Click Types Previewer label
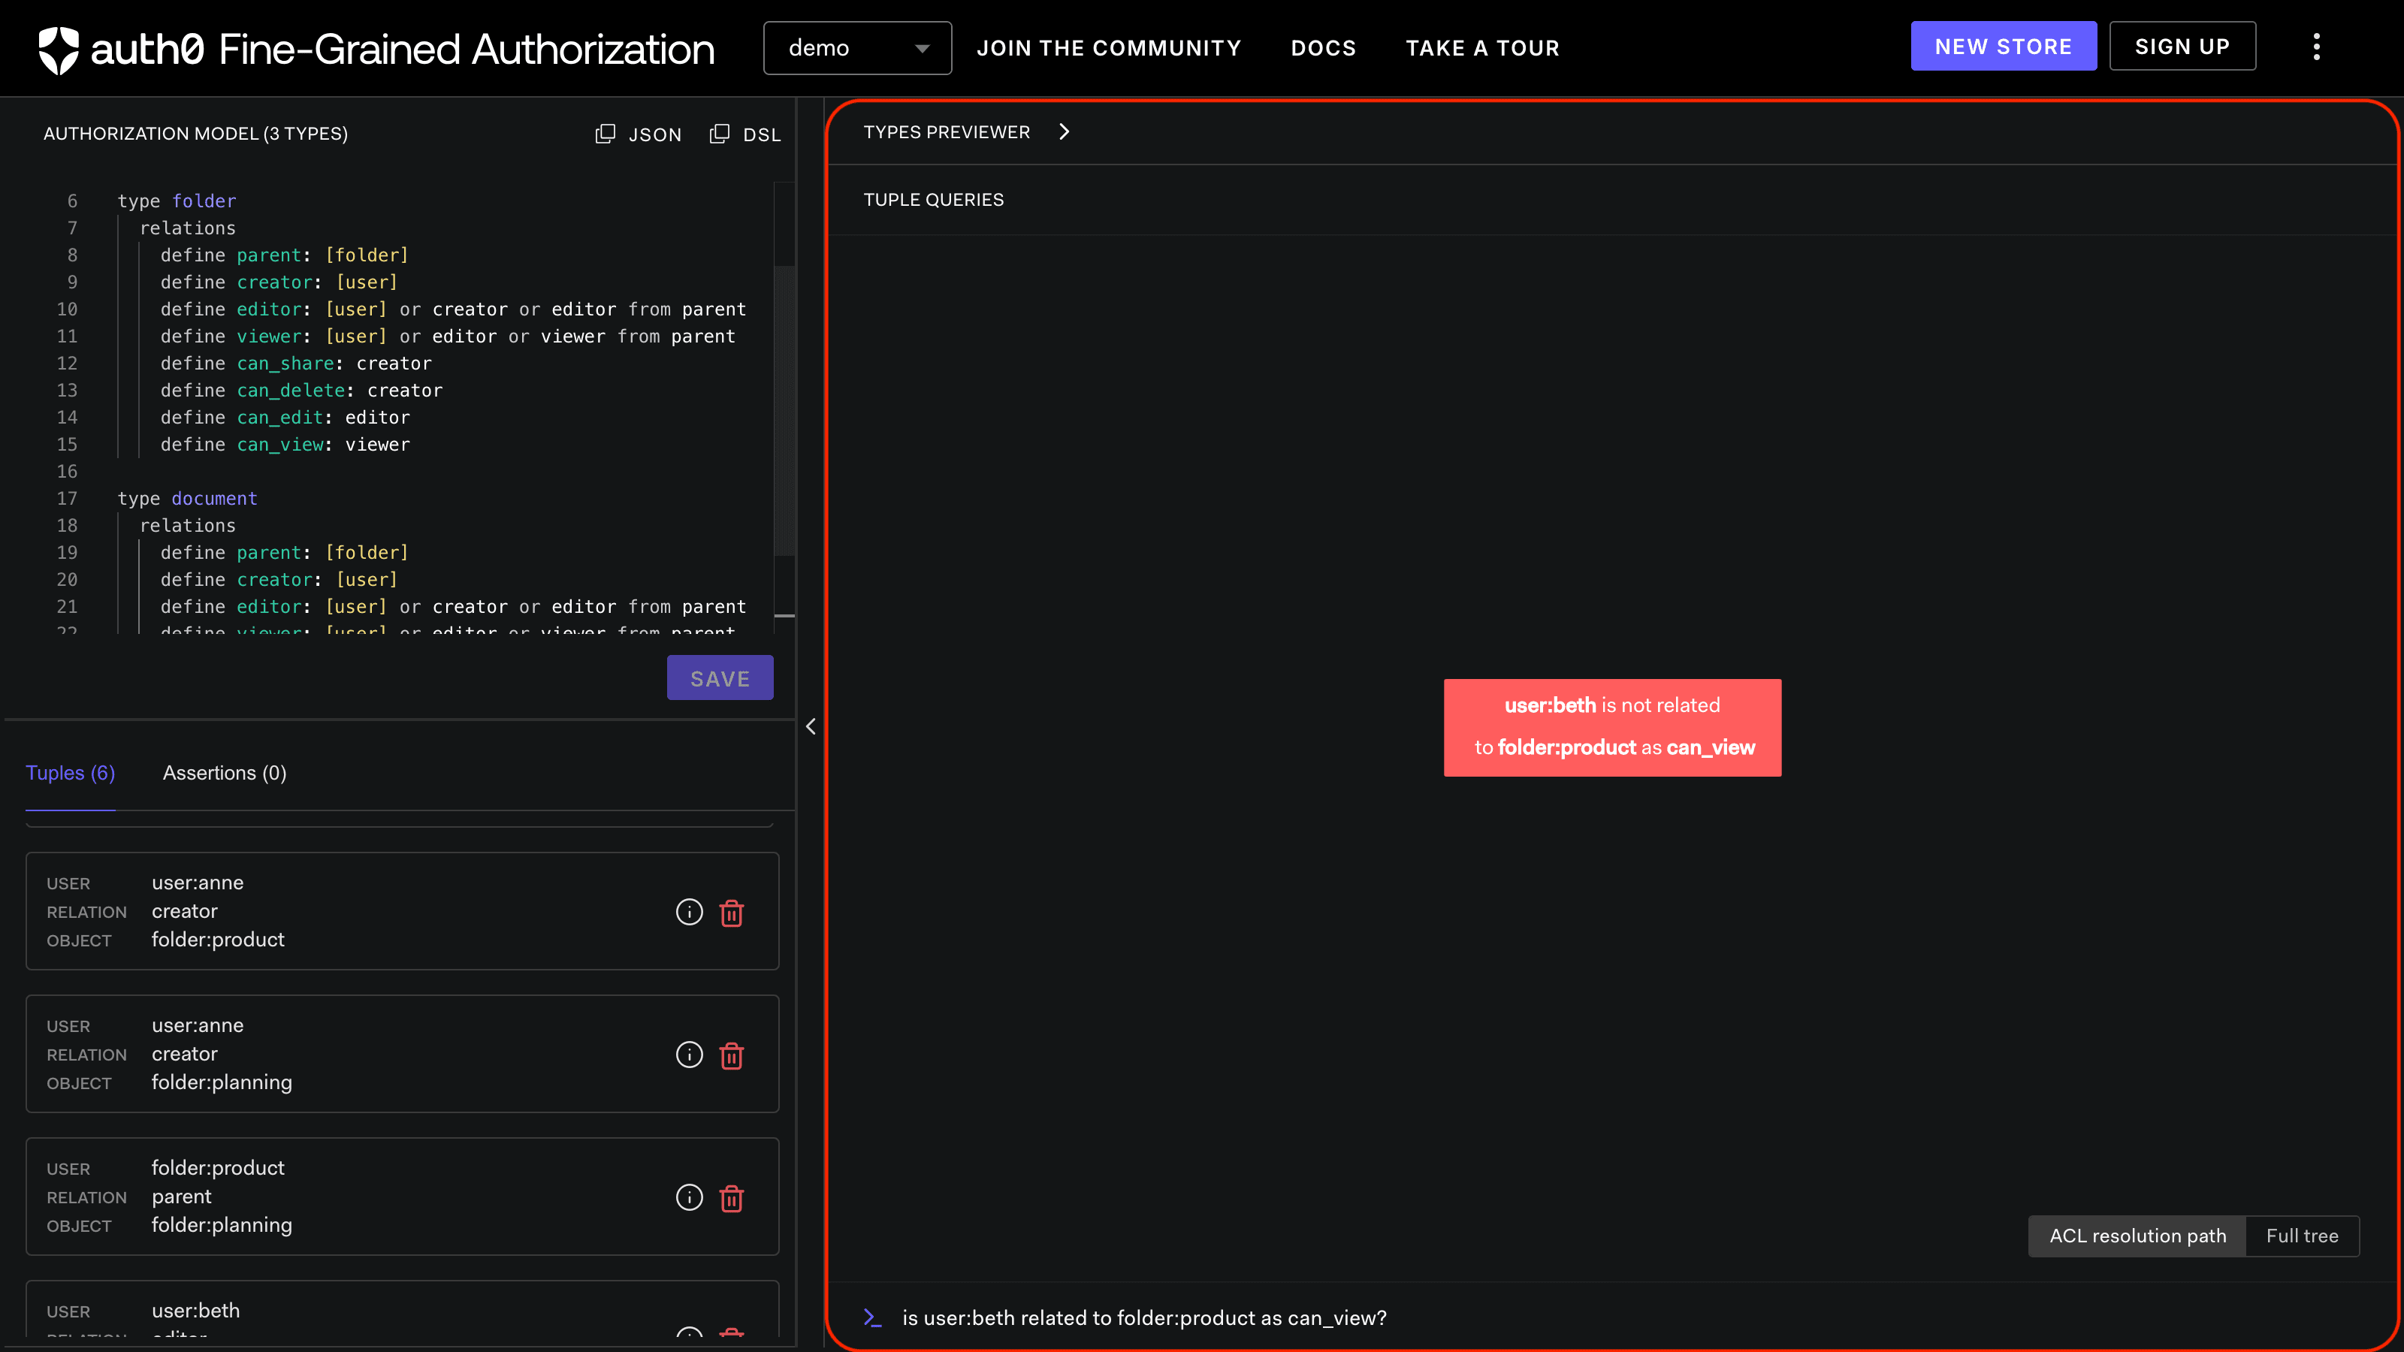This screenshot has width=2404, height=1352. 947,131
